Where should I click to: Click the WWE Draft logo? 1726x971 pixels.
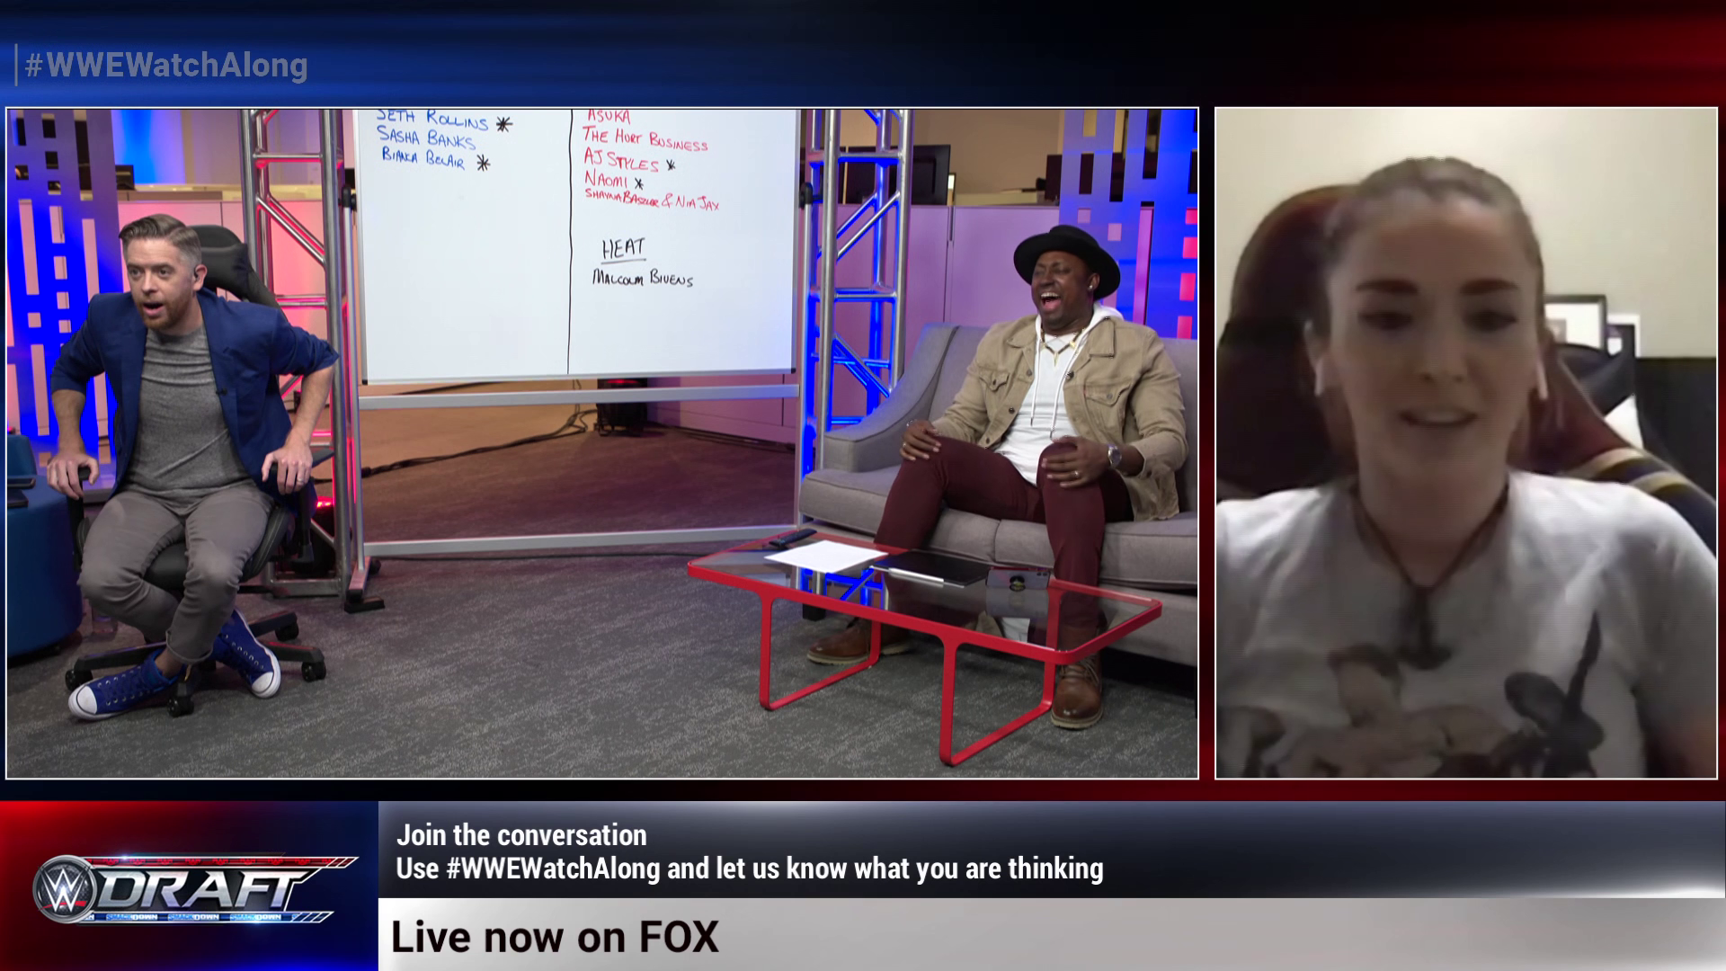pos(193,888)
